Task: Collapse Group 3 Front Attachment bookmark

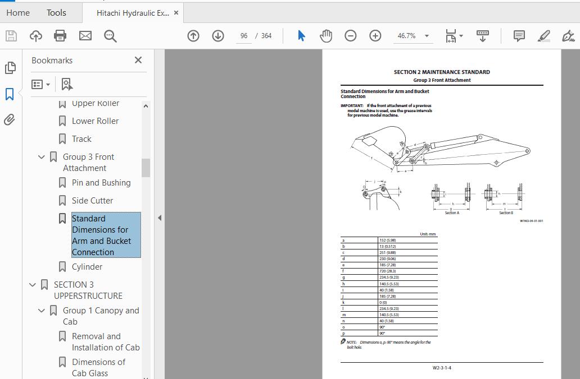Action: pyautogui.click(x=42, y=157)
